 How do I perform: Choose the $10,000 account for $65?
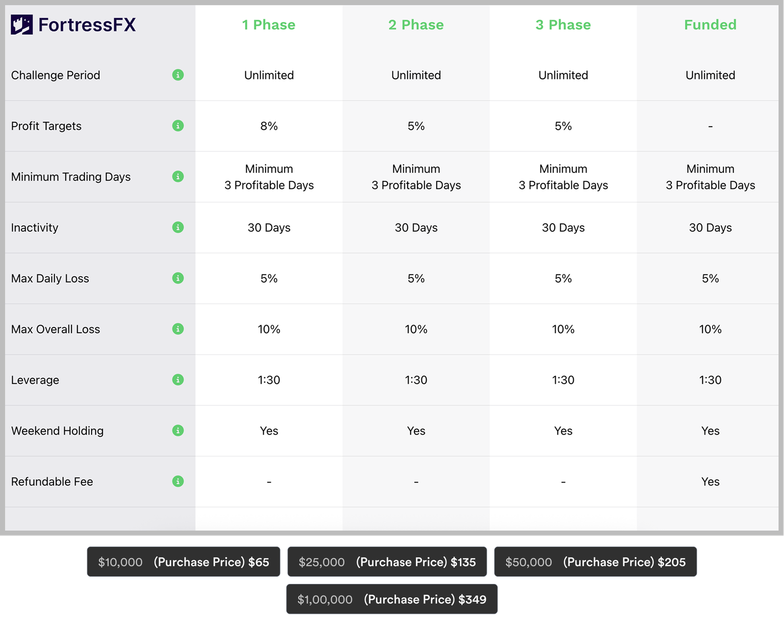coord(183,562)
